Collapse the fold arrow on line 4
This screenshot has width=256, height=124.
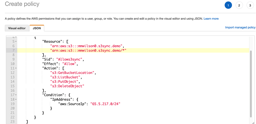16,38
